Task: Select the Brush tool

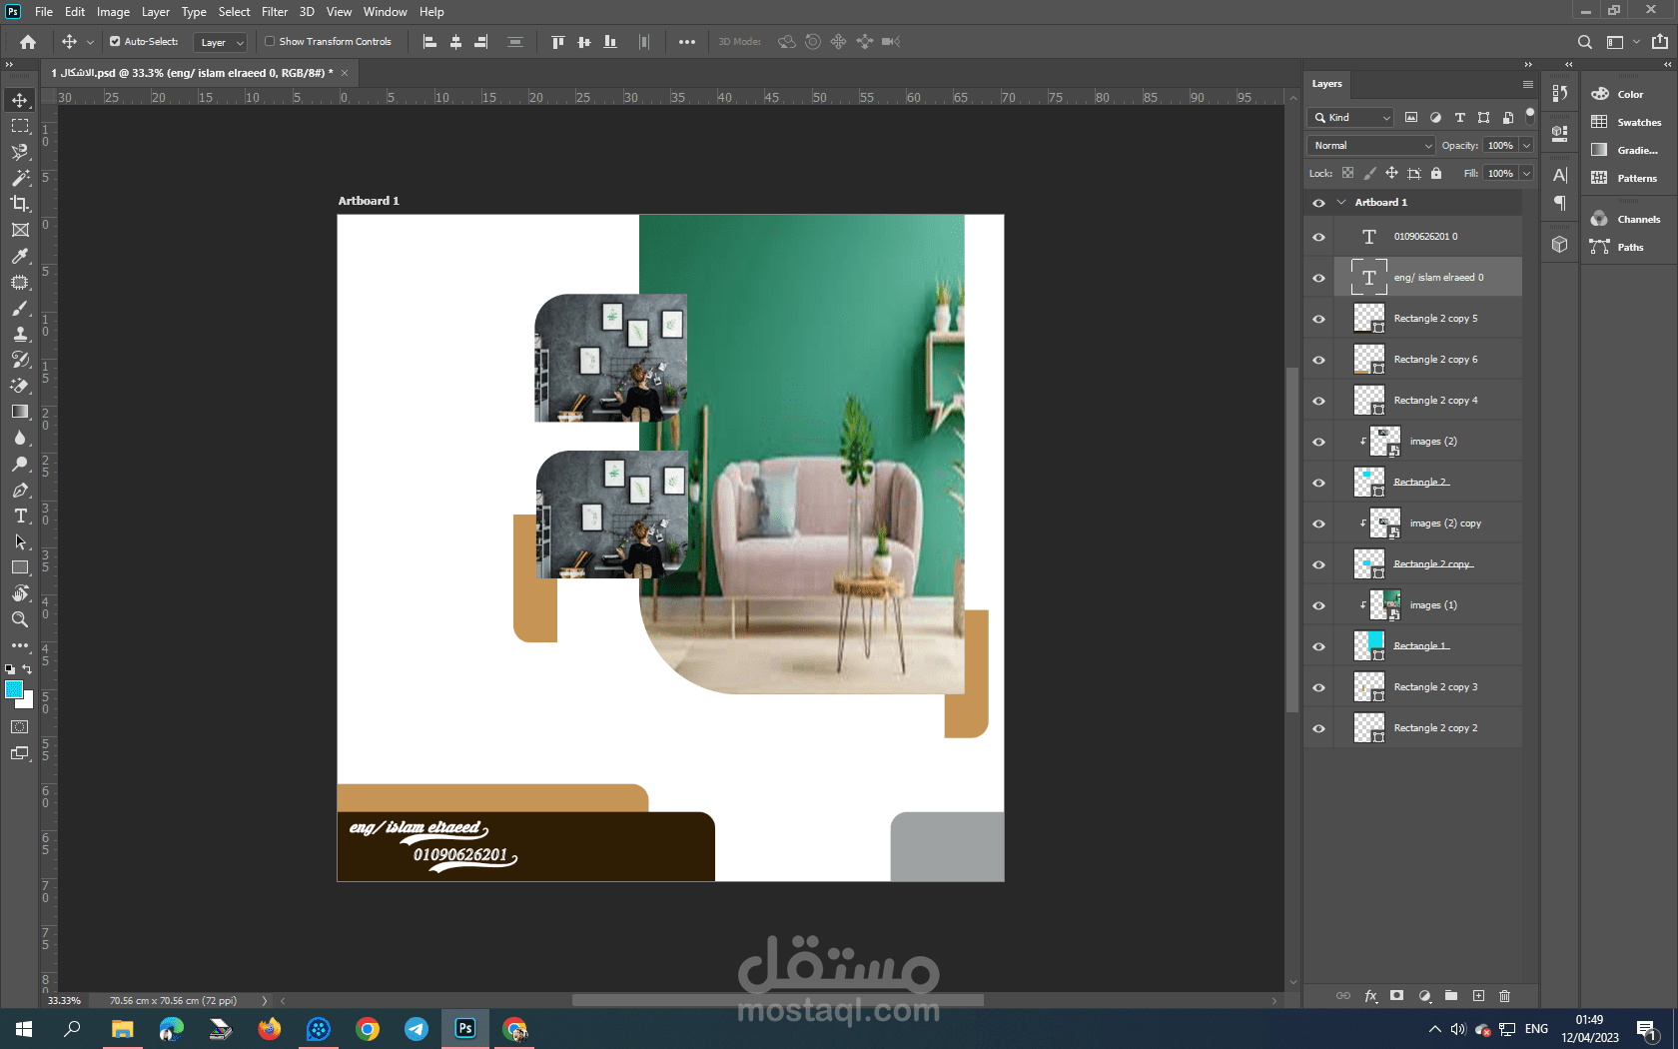Action: tap(20, 308)
